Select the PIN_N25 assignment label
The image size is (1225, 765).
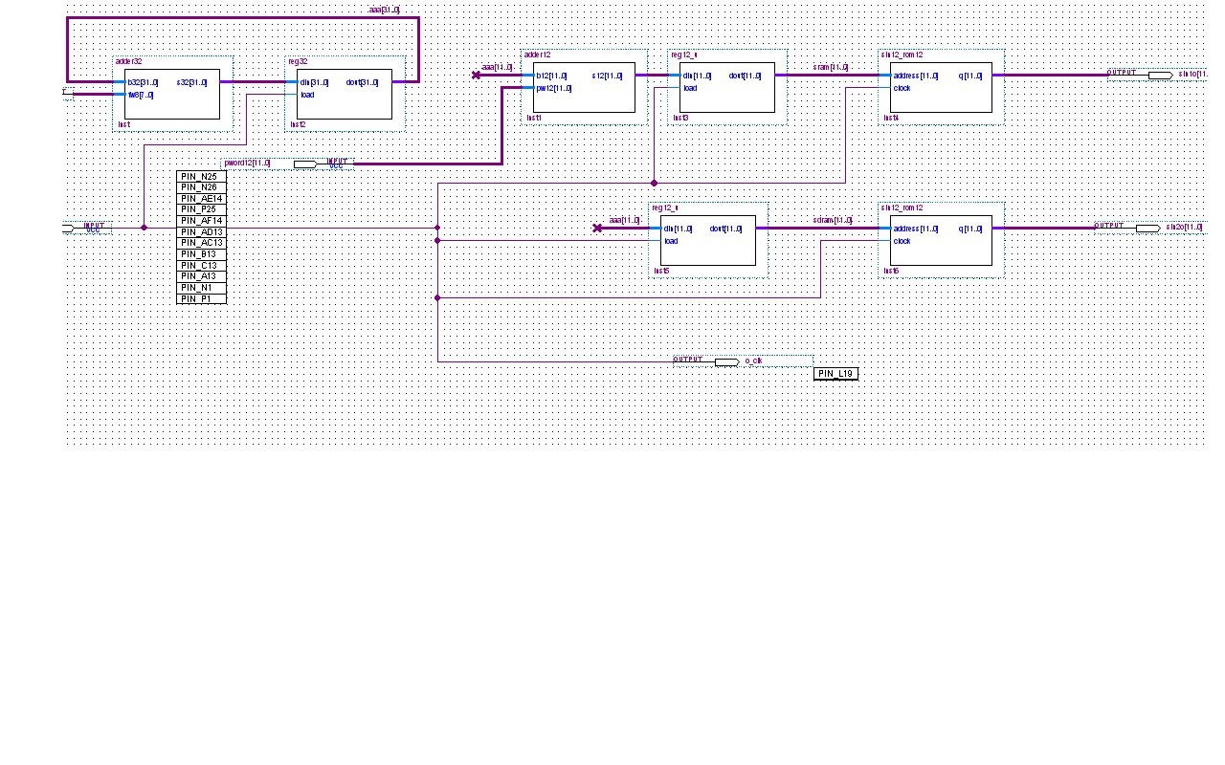(x=201, y=177)
